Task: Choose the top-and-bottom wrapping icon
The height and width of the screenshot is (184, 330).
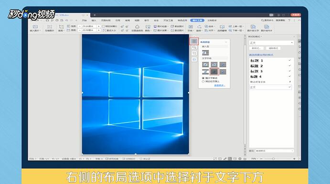Action: tap(205, 72)
